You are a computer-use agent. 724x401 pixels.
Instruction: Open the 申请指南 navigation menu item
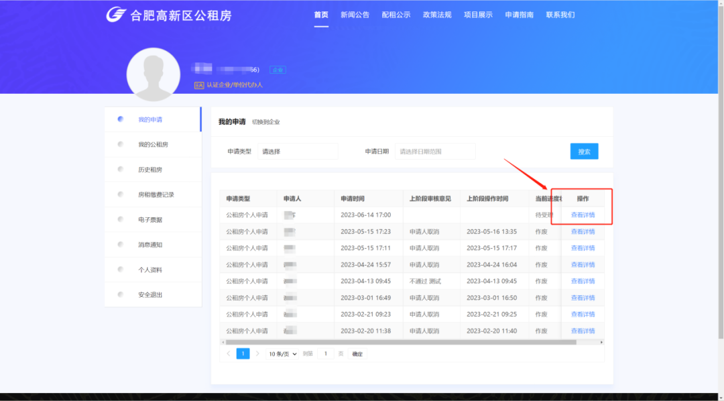tap(520, 15)
